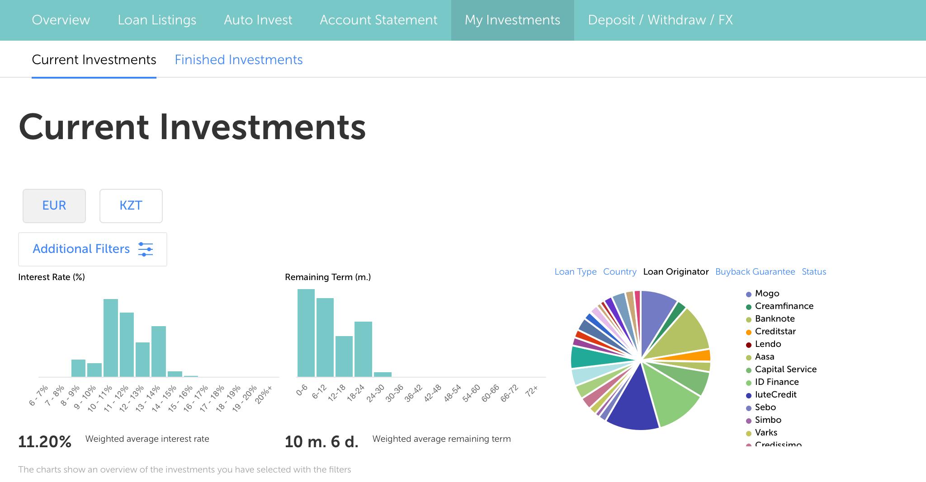Show pie chart by Status
926x482 pixels.
coord(813,271)
